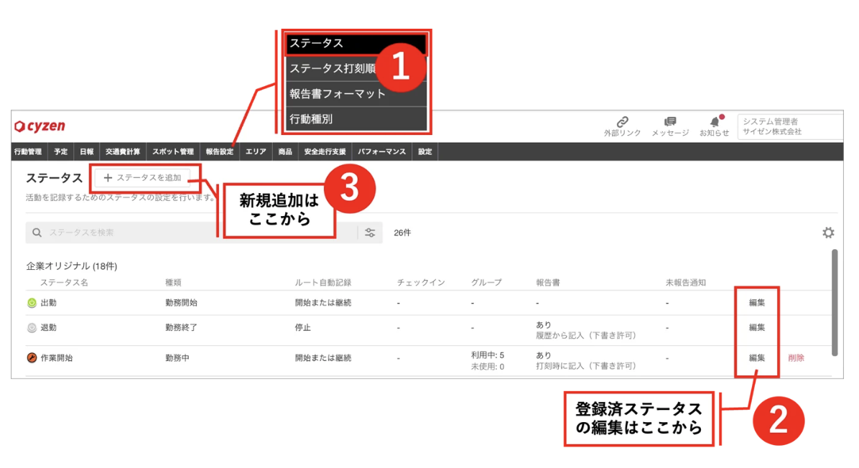Open the 設定 menu
Viewport: 859px width, 468px height.
point(425,151)
